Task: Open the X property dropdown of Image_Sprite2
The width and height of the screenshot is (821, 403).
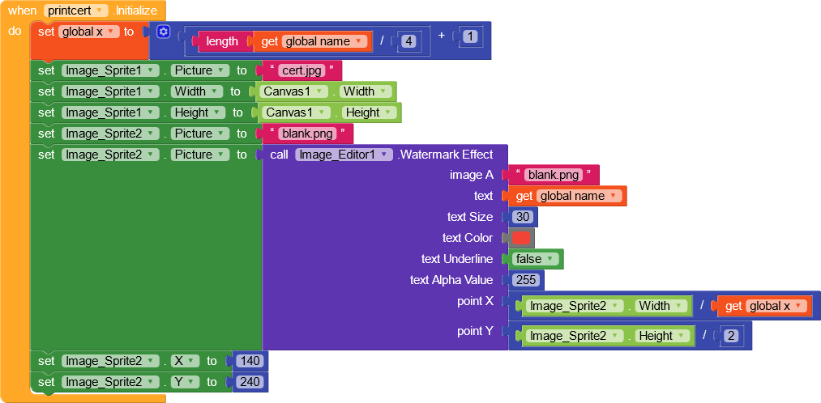Action: (186, 361)
